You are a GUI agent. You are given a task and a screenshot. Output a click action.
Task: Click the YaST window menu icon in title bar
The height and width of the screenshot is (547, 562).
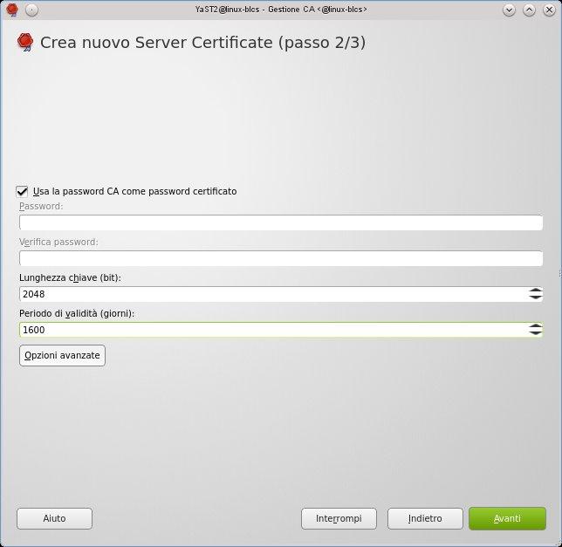click(x=12, y=10)
